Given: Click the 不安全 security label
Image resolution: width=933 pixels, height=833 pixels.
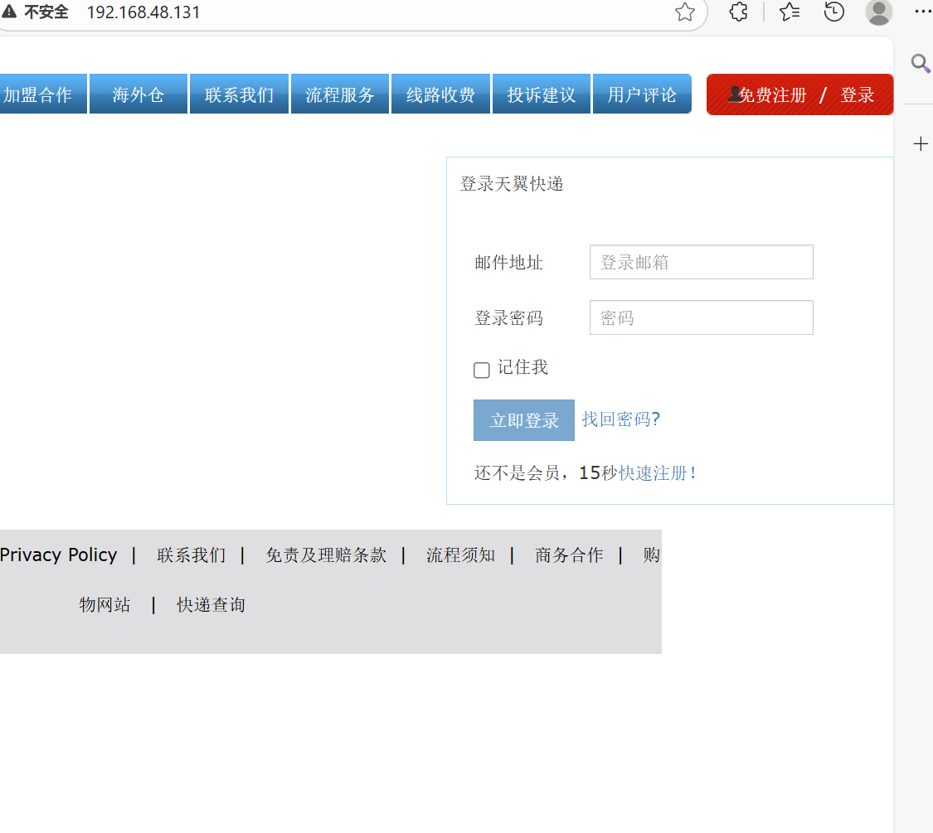Looking at the screenshot, I should 46,12.
